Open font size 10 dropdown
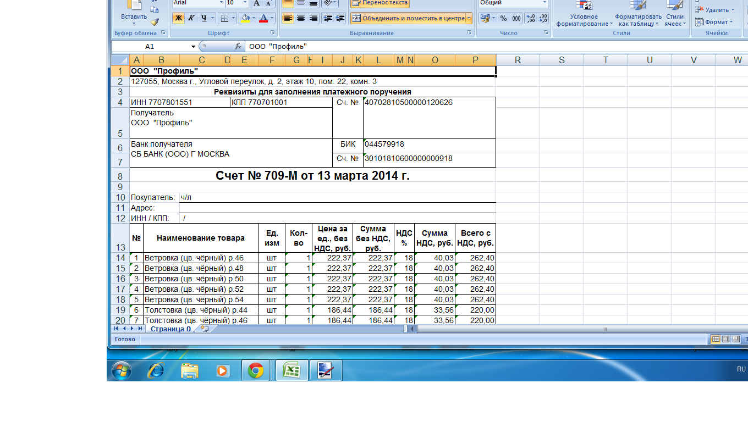Screen dimensions: 748x422 pos(245,3)
